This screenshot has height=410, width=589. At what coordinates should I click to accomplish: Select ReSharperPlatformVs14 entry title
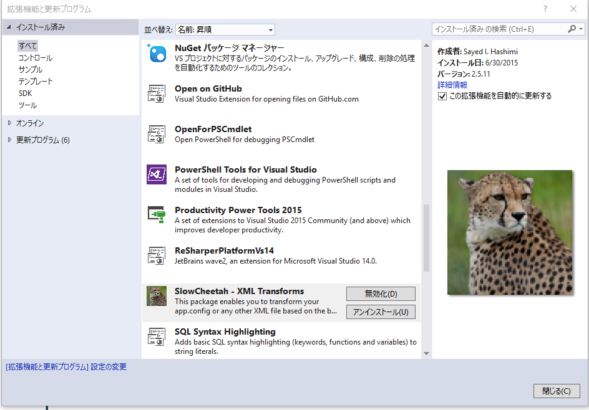click(x=224, y=250)
